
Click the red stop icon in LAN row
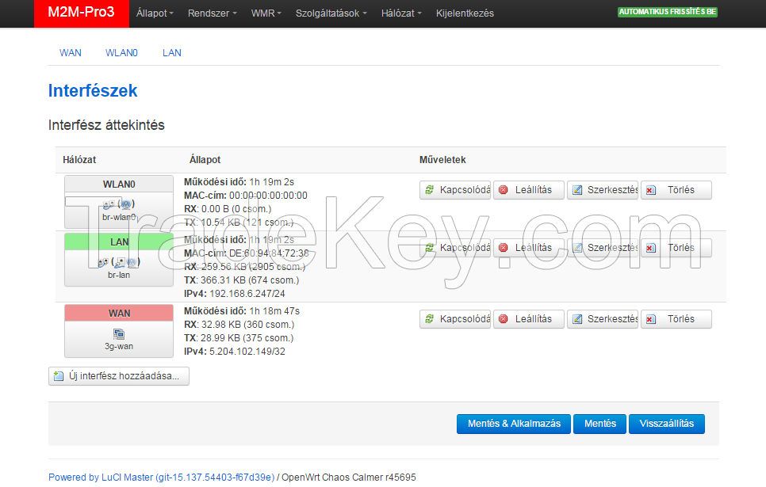pyautogui.click(x=503, y=248)
